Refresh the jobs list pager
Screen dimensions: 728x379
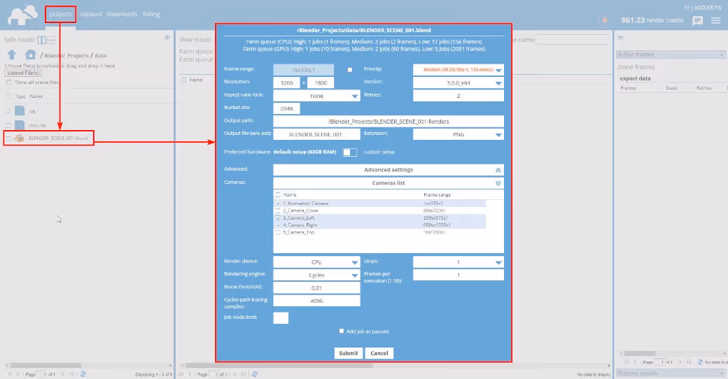pos(254,374)
